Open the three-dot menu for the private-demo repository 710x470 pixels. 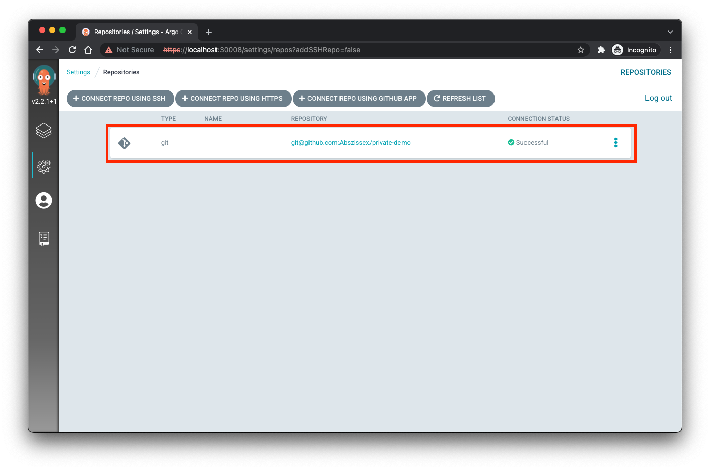(x=615, y=142)
